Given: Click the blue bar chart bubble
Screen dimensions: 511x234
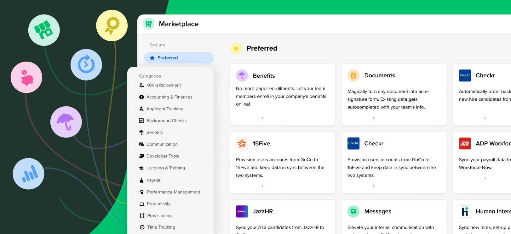Looking at the screenshot, I should [29, 174].
